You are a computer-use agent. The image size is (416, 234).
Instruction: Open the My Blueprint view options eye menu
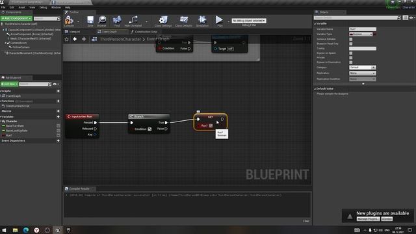point(55,84)
